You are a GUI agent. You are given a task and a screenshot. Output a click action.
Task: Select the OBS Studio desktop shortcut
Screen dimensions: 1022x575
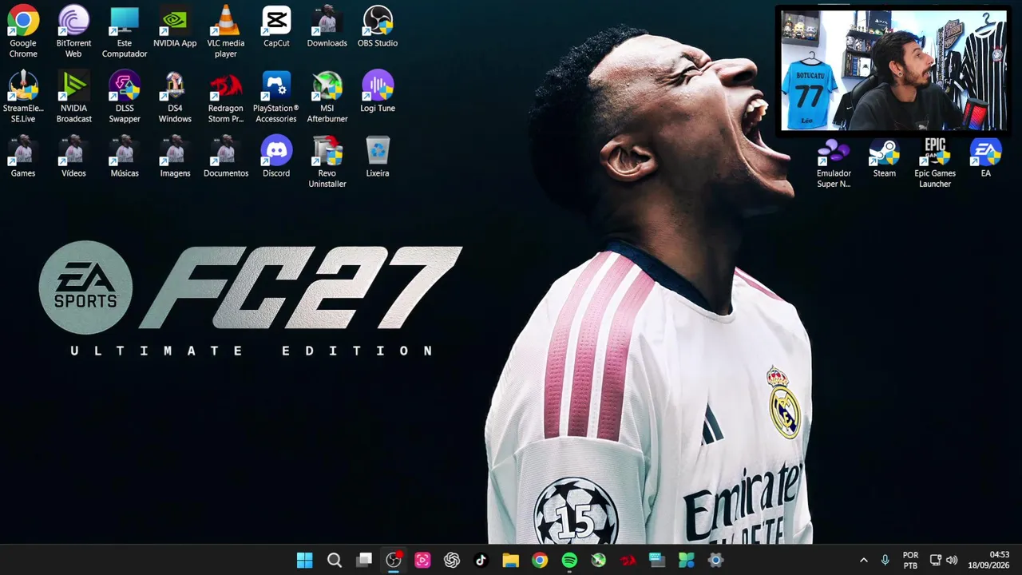[x=378, y=27]
